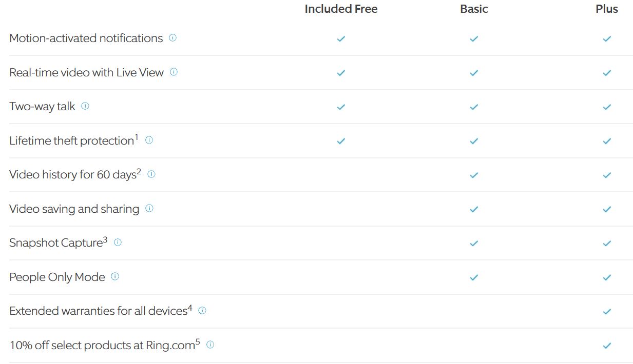Click info icon beside Real-time video with Live View

(x=174, y=72)
